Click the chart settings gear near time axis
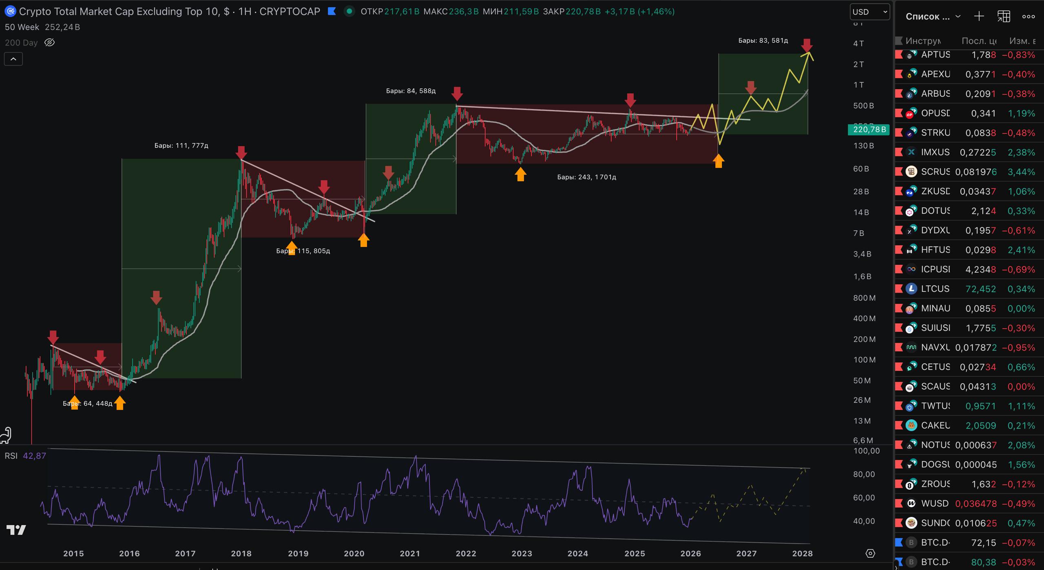 tap(870, 553)
